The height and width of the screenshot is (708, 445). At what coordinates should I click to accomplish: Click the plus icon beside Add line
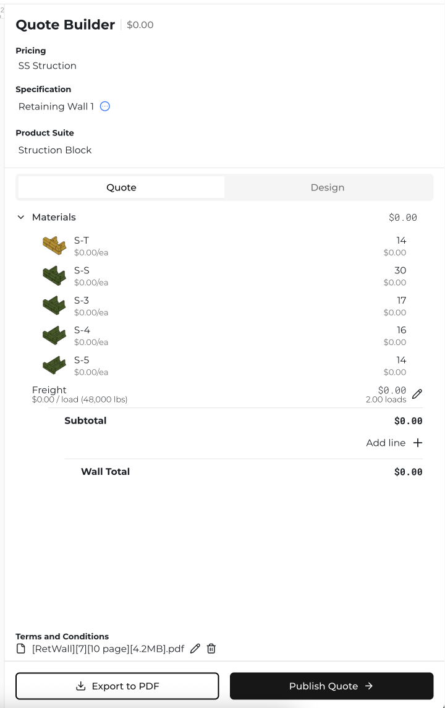418,443
